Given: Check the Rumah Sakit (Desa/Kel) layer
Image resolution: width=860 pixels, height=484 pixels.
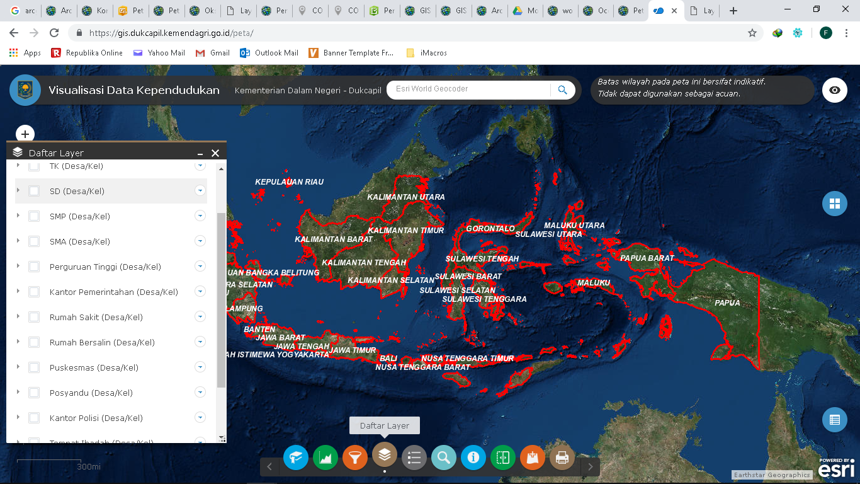Looking at the screenshot, I should click(34, 317).
